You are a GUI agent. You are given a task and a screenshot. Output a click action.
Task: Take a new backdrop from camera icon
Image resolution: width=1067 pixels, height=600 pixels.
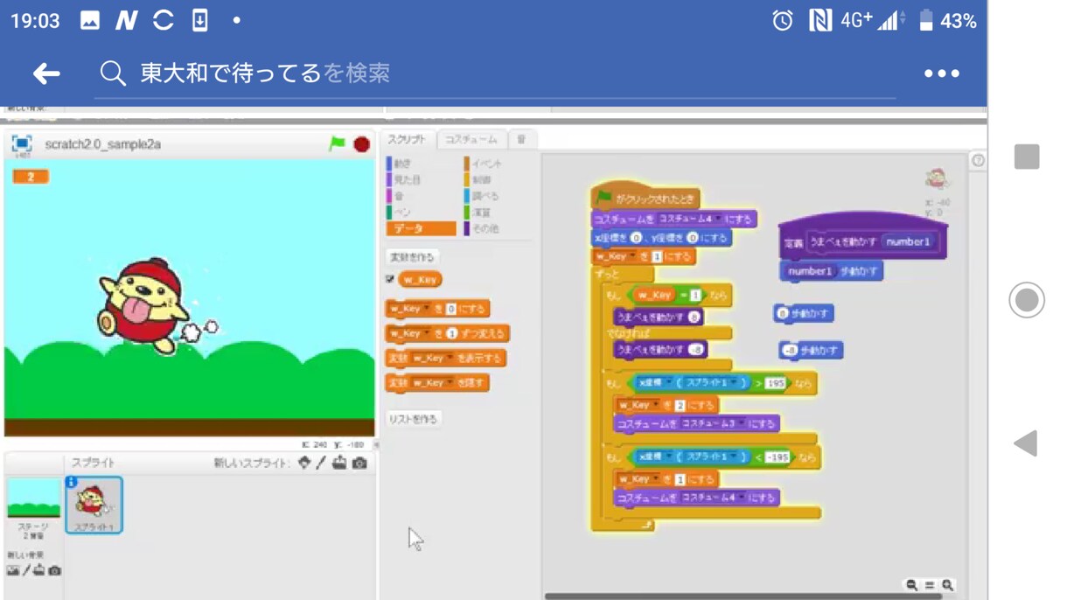point(54,570)
